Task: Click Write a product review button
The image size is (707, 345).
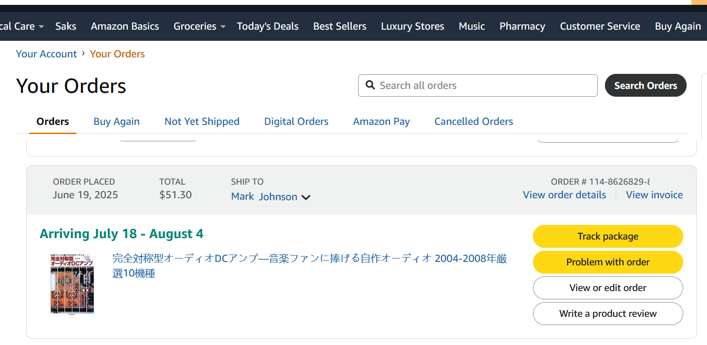Action: [x=608, y=313]
